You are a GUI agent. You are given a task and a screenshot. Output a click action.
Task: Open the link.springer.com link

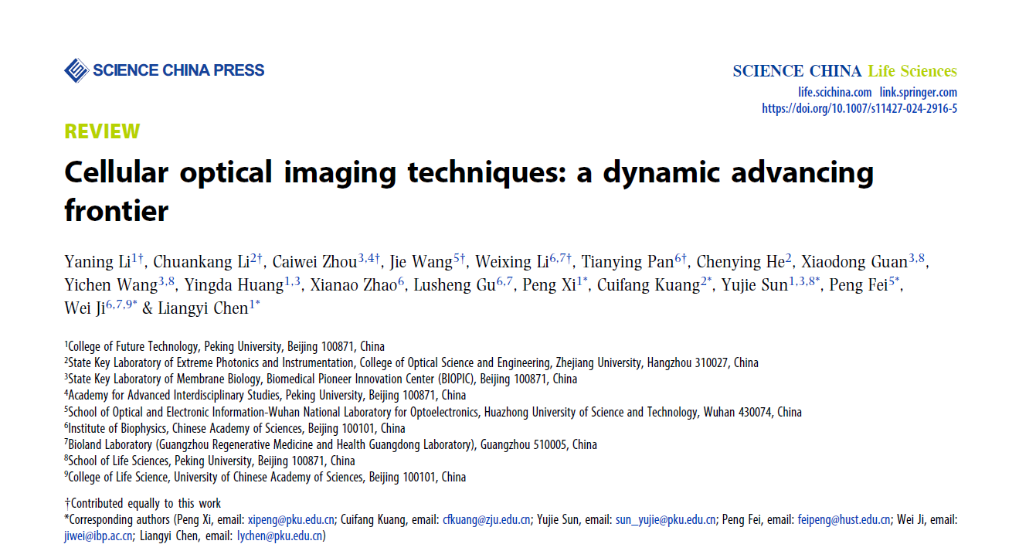[918, 92]
